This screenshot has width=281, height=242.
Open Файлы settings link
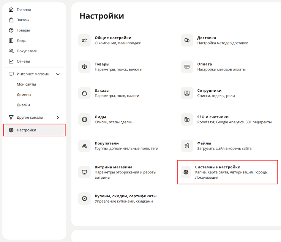tap(204, 143)
